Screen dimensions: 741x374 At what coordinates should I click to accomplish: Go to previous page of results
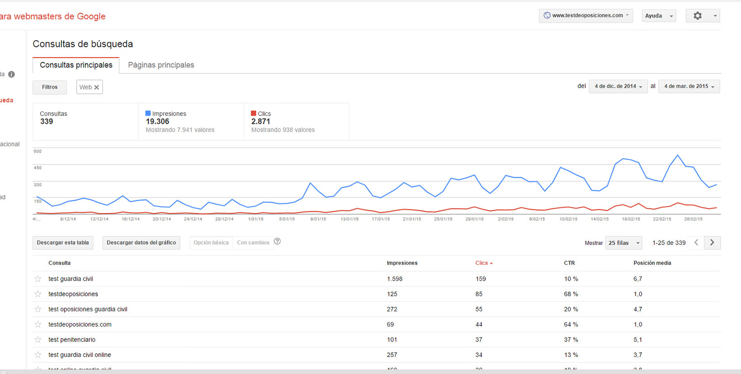[696, 243]
